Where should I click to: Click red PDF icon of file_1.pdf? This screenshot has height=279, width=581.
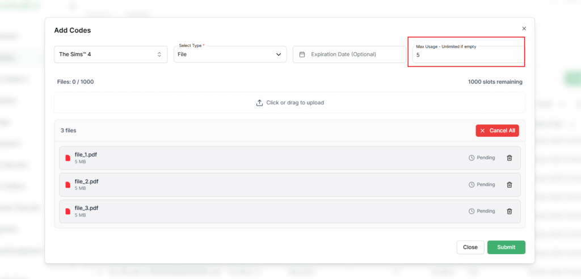68,158
